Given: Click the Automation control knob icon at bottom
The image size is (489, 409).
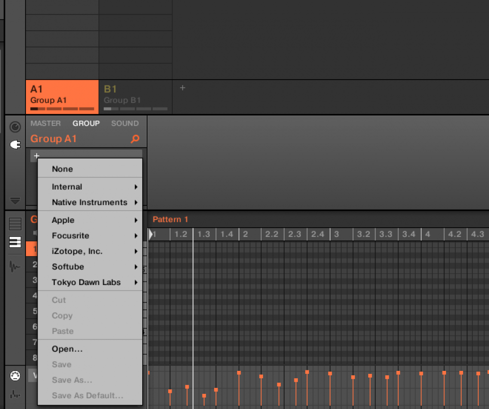Looking at the screenshot, I should click(x=15, y=375).
